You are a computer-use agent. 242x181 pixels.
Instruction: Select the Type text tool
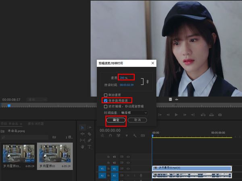click(89, 147)
